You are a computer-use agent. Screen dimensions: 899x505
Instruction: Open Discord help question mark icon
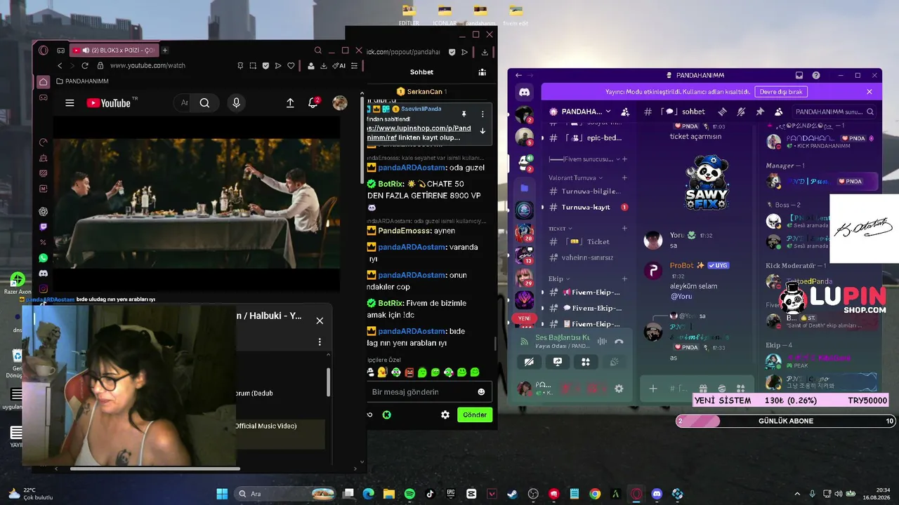[x=816, y=75]
